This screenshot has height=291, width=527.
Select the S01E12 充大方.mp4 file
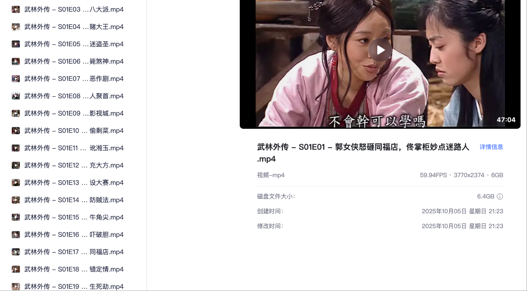coord(74,165)
